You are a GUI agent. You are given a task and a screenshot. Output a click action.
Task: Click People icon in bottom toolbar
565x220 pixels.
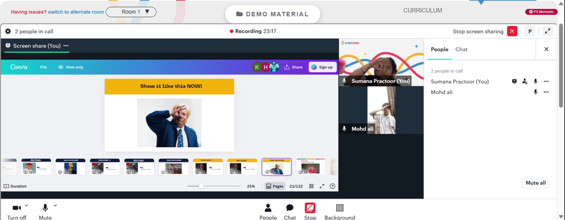pos(268,212)
